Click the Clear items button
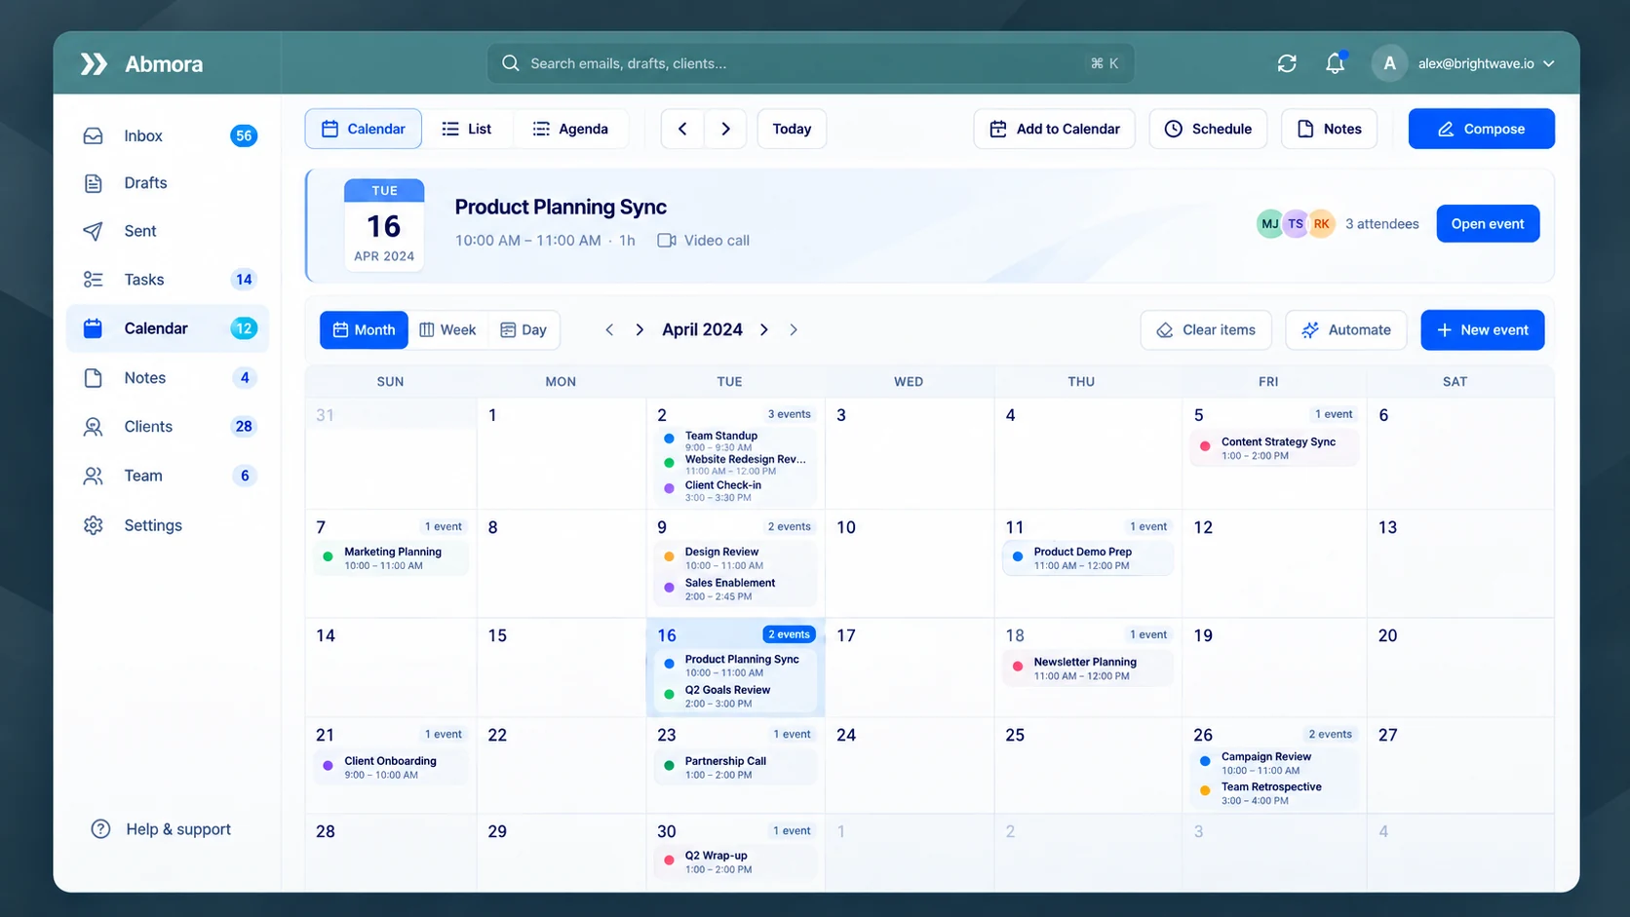This screenshot has height=917, width=1630. click(x=1206, y=330)
